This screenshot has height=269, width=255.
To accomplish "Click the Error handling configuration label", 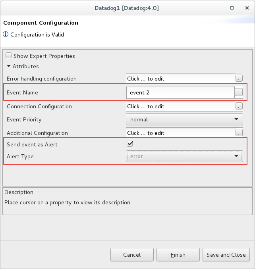I will 42,79.
